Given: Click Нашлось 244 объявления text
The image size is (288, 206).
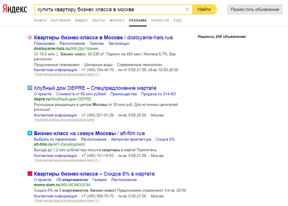Looking at the screenshot, I should click(x=221, y=37).
